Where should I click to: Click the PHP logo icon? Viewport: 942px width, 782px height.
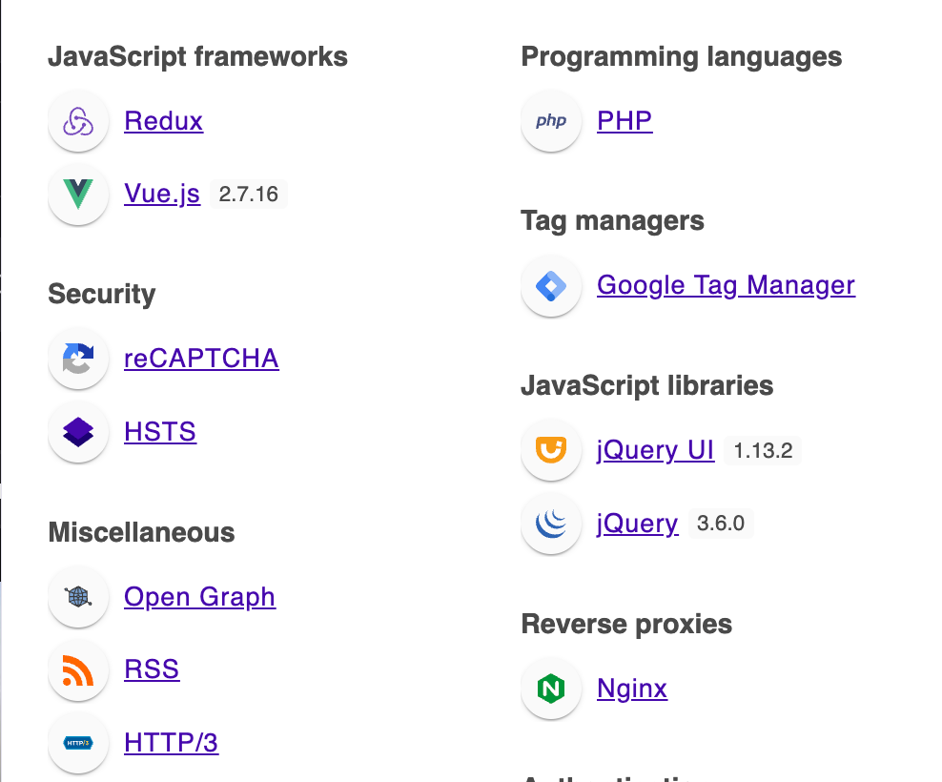(x=551, y=121)
